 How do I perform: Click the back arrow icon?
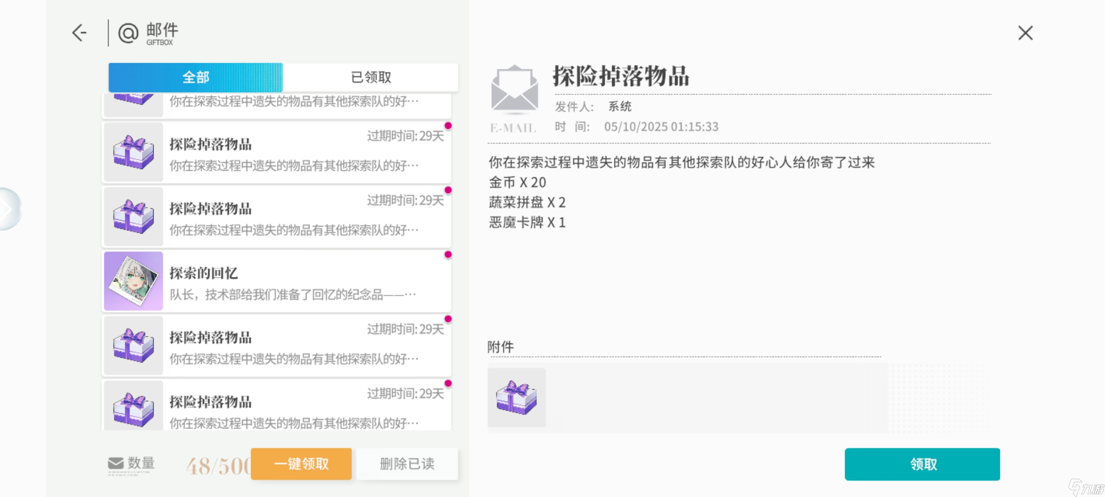[x=79, y=33]
